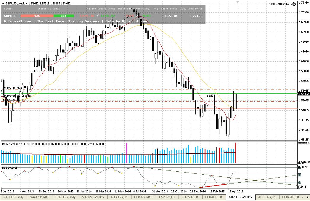Switch to the XAGUSD,M15 tab

click(40, 197)
